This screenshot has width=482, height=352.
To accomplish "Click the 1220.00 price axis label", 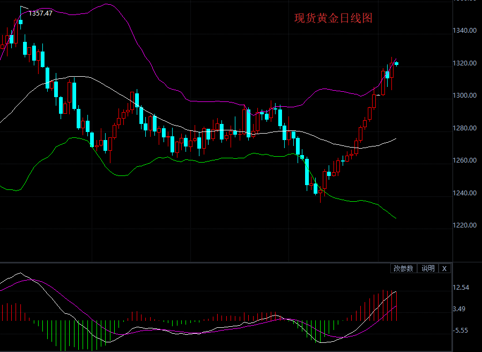I will pyautogui.click(x=465, y=225).
